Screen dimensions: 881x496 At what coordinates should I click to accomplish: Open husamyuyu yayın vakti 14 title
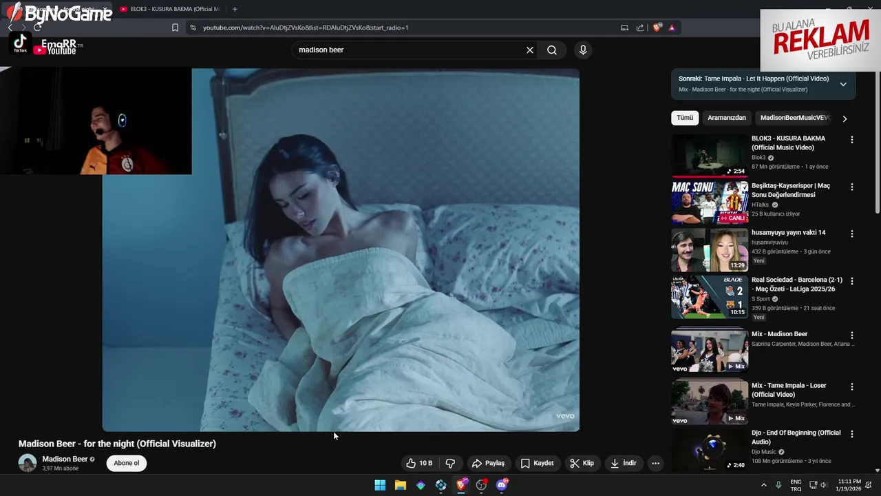pyautogui.click(x=788, y=233)
